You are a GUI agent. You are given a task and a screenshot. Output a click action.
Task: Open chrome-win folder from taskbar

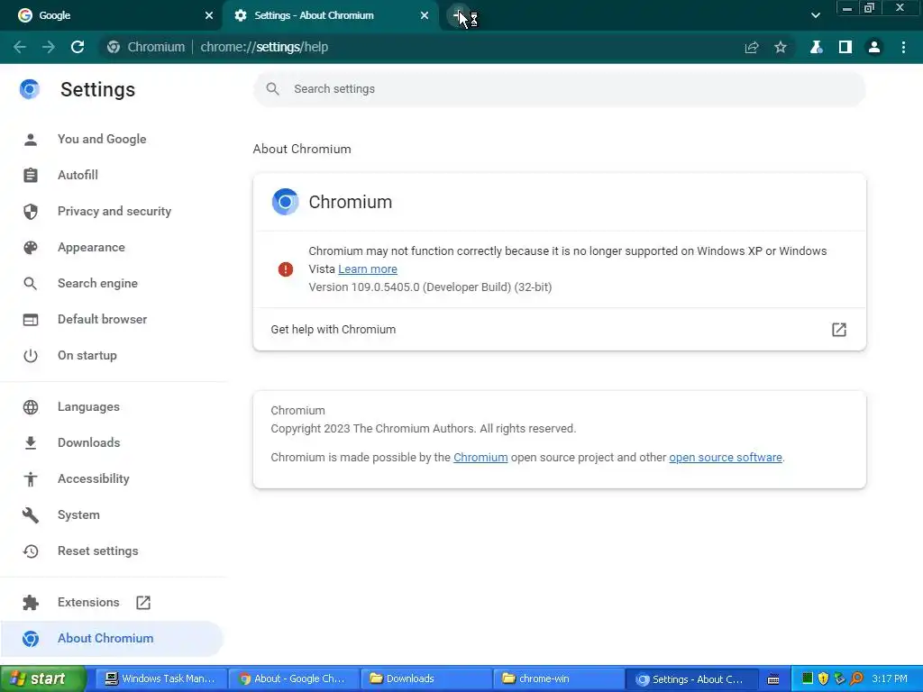(558, 679)
